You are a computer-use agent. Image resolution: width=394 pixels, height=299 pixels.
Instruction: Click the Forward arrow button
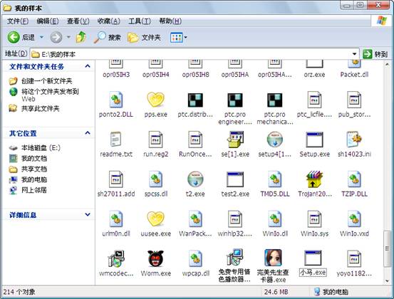(56, 38)
